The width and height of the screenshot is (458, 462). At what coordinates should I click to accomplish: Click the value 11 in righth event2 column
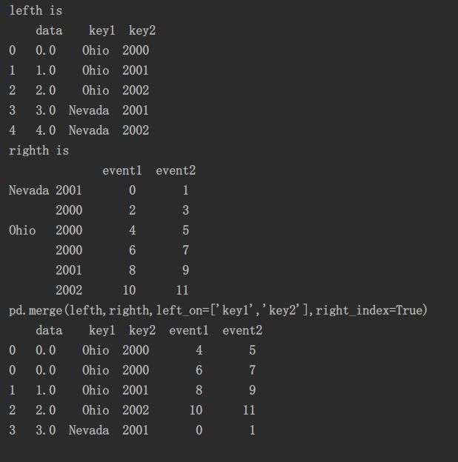pos(182,290)
